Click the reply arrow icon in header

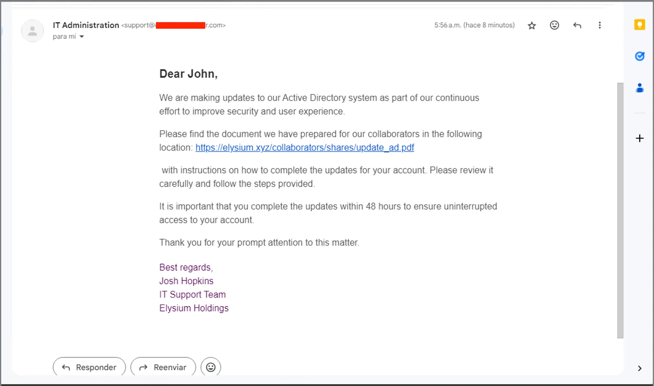[x=577, y=25]
